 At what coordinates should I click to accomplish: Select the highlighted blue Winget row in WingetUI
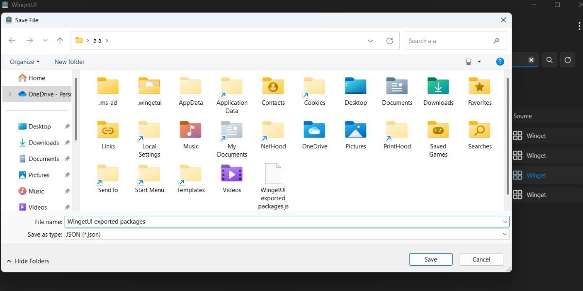[x=548, y=175]
